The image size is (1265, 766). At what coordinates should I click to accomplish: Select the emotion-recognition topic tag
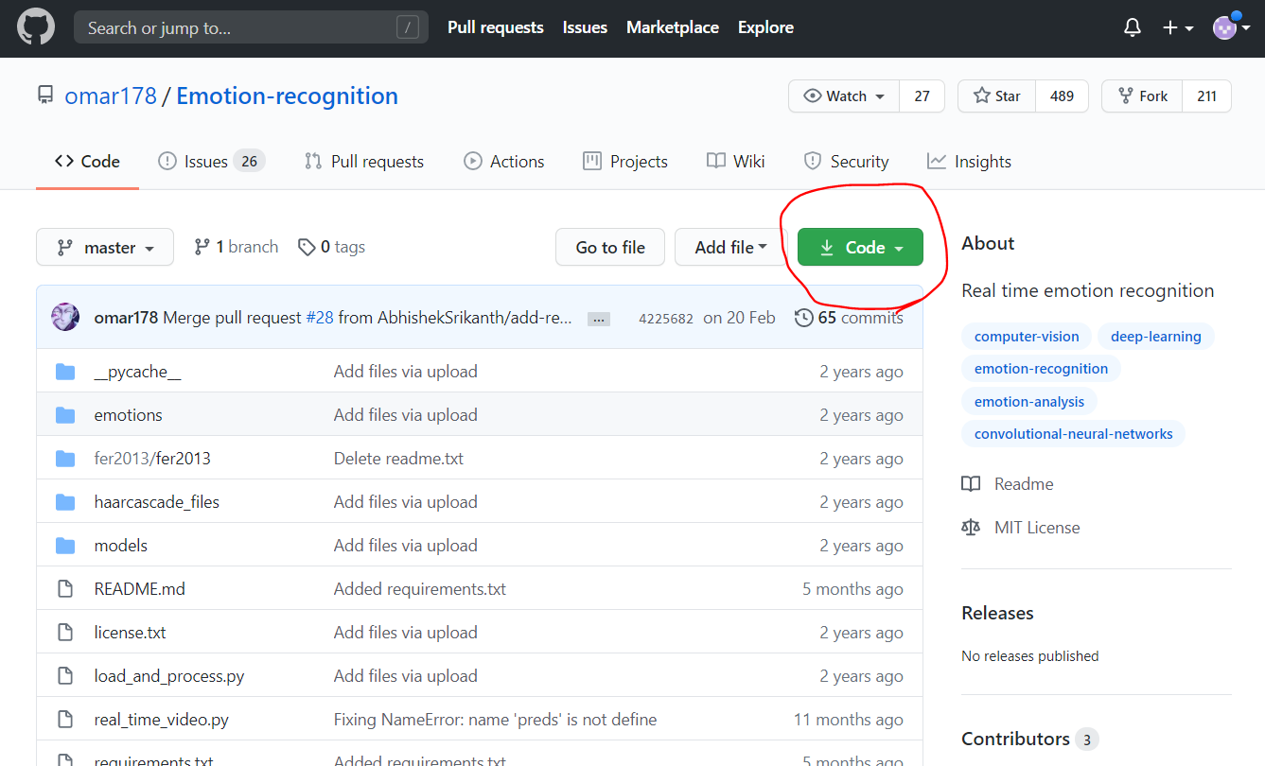click(1041, 369)
